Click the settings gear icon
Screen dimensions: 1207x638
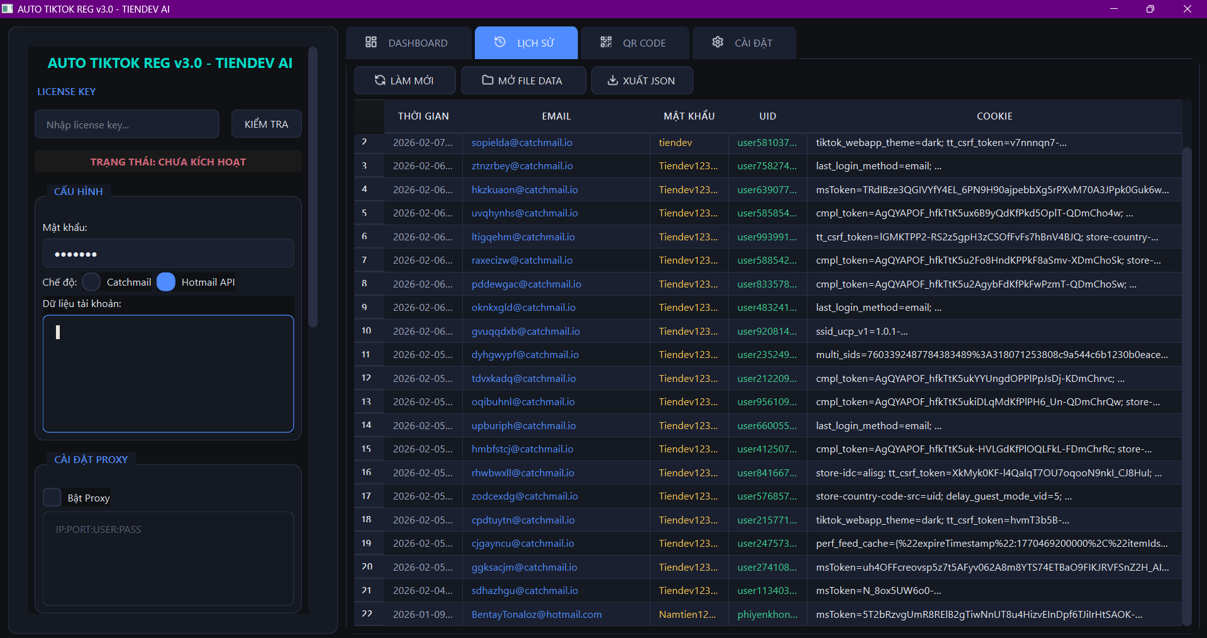718,42
